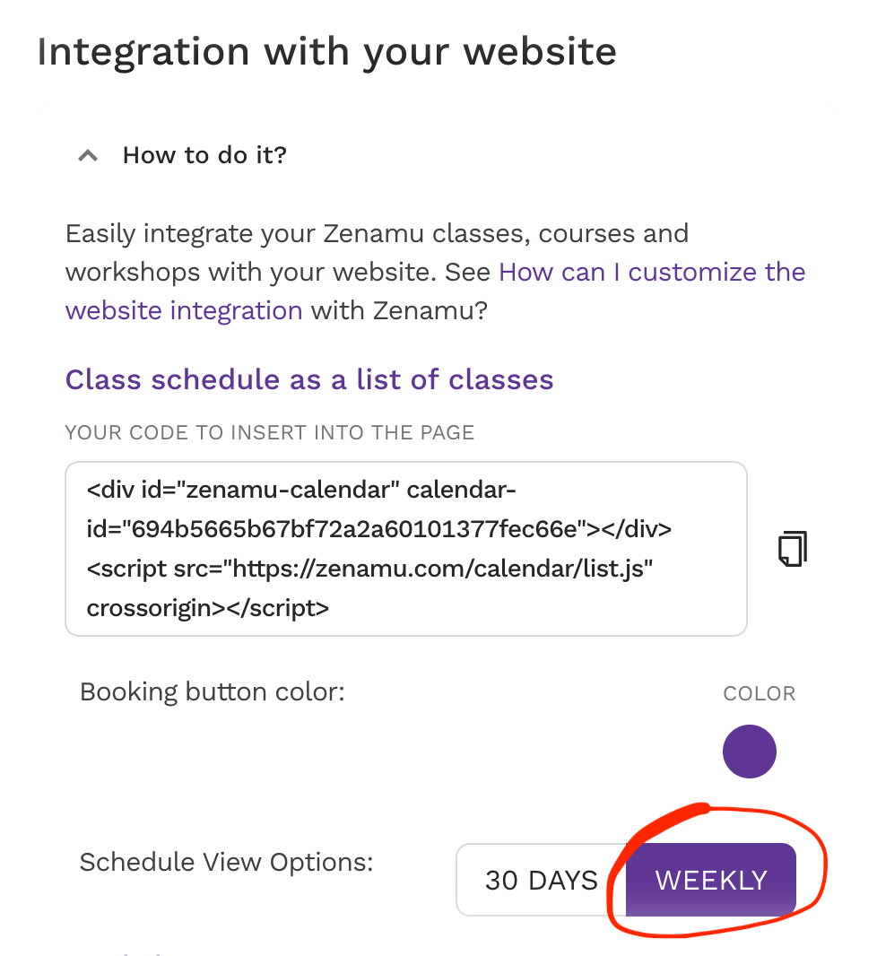Image resolution: width=877 pixels, height=956 pixels.
Task: Collapse the How to do it chevron
Action: [88, 156]
